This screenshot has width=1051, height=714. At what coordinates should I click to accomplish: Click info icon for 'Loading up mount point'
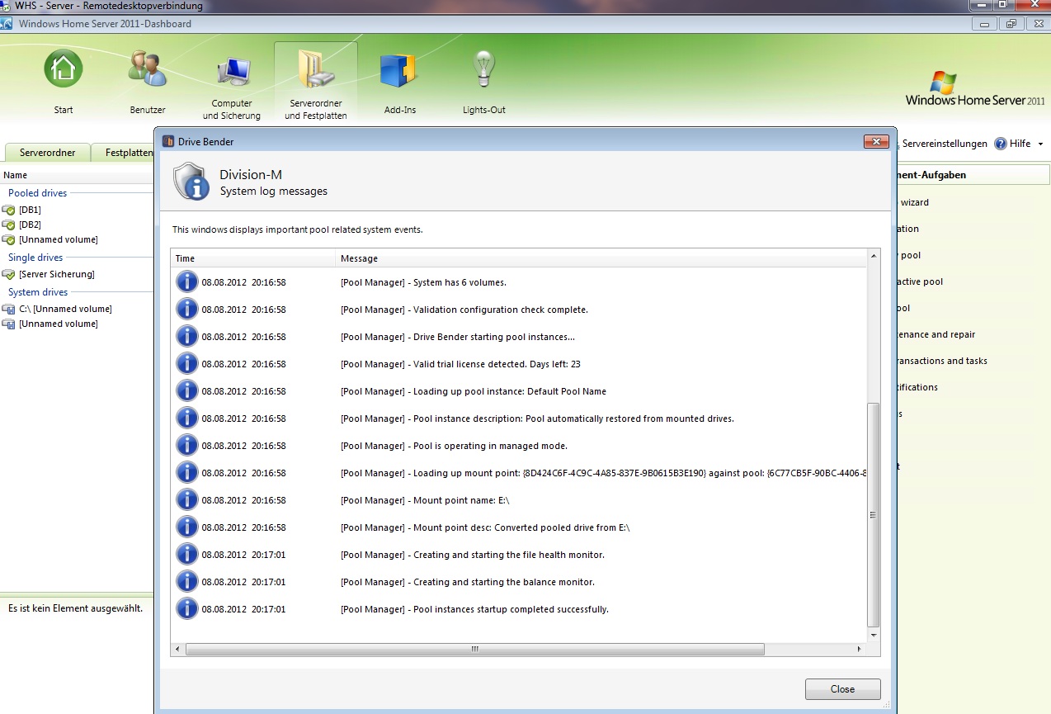pyautogui.click(x=187, y=473)
